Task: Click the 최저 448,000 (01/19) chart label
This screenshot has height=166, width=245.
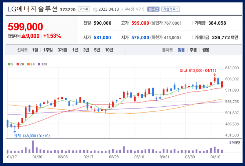Action: (x=31, y=136)
